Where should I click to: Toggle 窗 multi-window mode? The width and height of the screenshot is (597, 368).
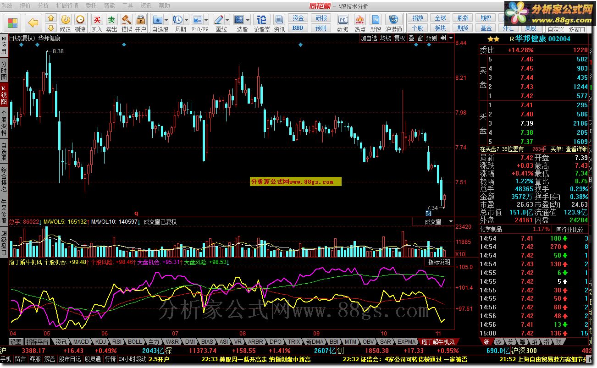[x=420, y=38]
